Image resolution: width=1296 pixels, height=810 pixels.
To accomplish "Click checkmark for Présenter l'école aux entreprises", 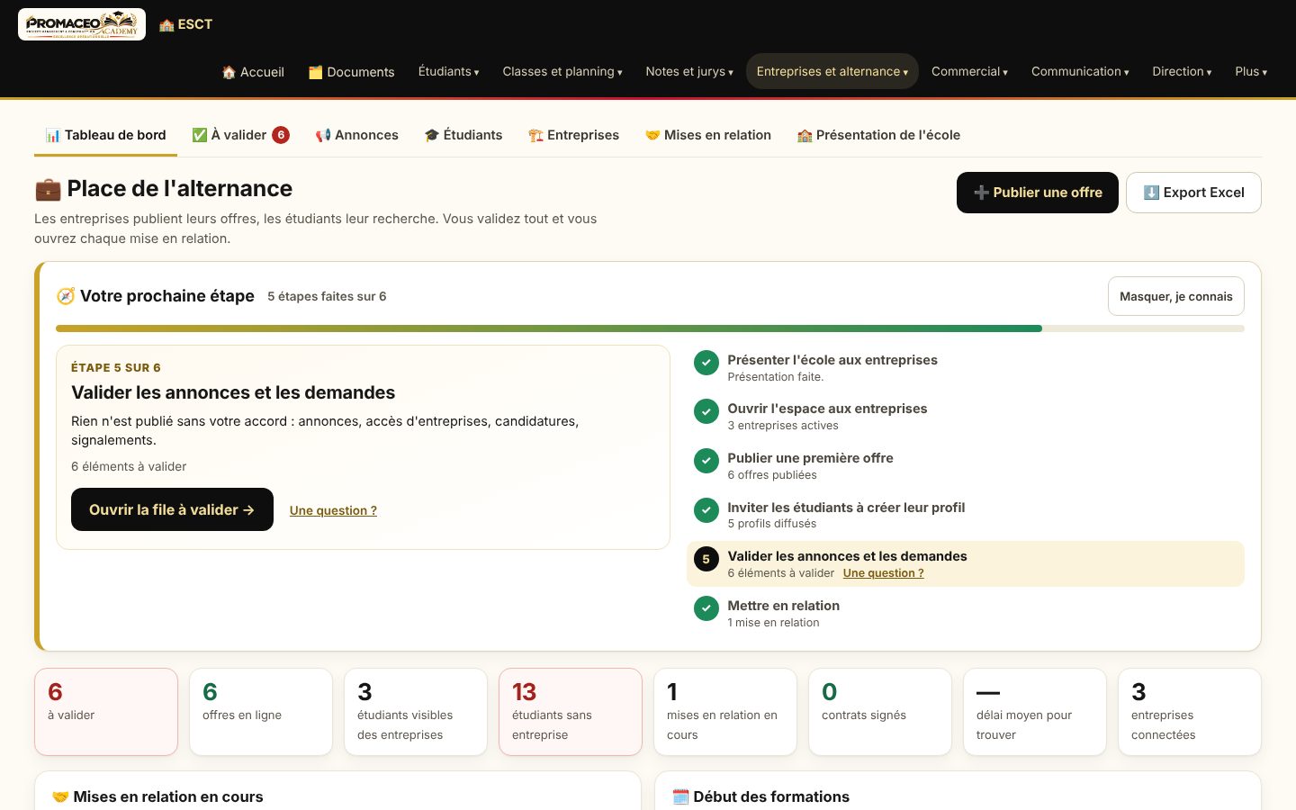I will [x=706, y=363].
